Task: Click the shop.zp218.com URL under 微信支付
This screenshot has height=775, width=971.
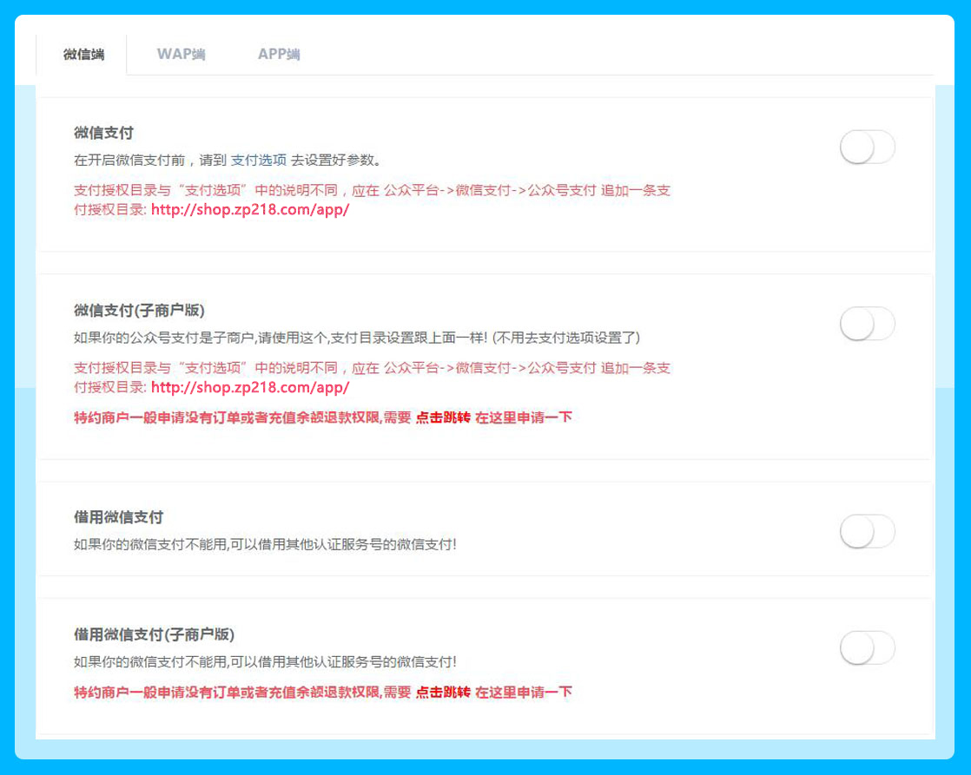Action: [250, 210]
